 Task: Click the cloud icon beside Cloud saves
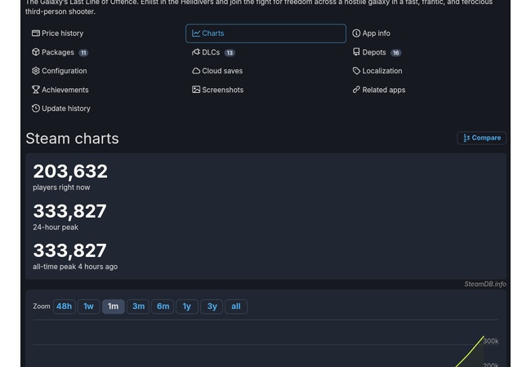click(x=196, y=71)
